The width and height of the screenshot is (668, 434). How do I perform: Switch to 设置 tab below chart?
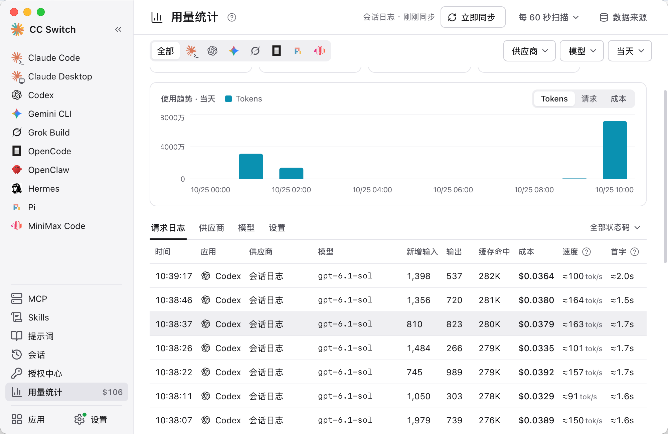[277, 228]
